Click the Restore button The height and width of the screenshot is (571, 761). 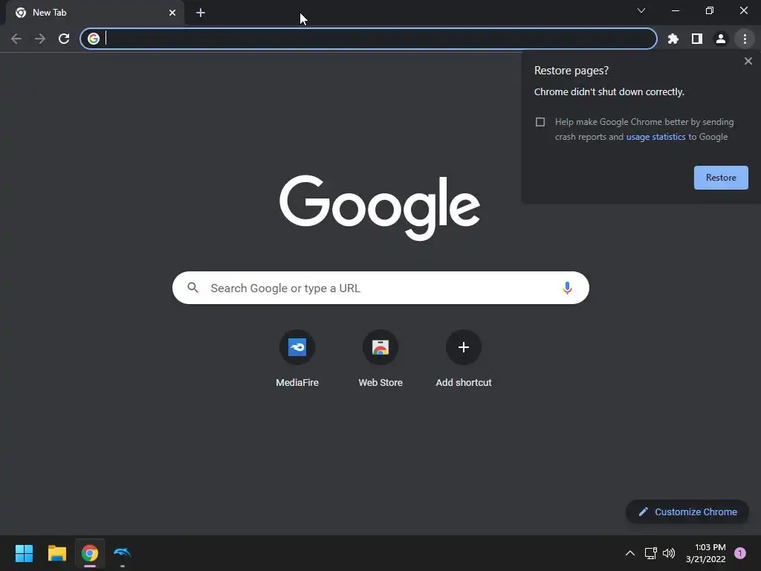(721, 178)
